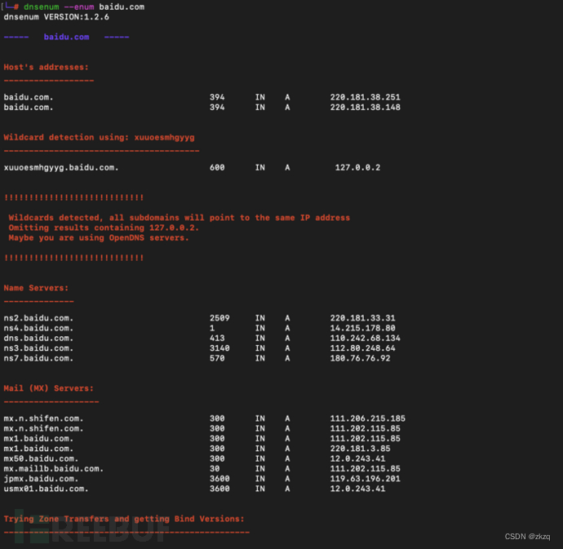Click the 'ns7.baidu.com.' entry
The width and height of the screenshot is (563, 549).
tap(38, 358)
